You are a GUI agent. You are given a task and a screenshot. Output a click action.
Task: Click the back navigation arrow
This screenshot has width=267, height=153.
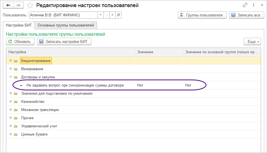(x=8, y=5)
